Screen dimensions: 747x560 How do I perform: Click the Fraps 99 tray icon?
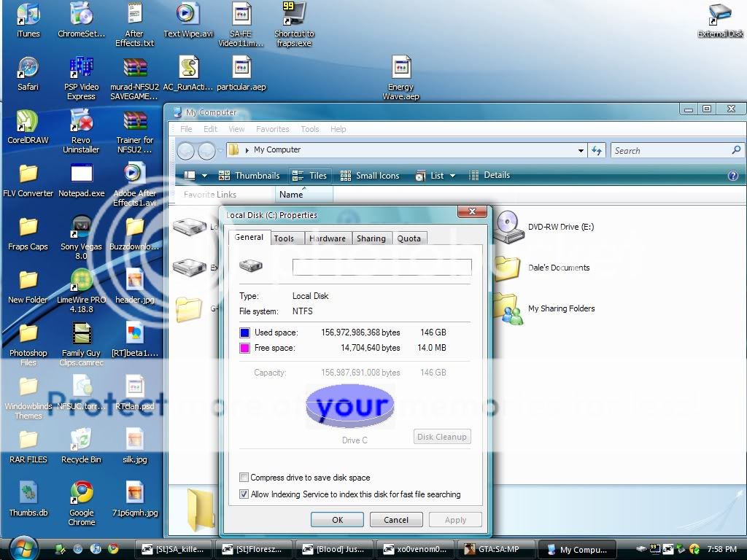click(654, 548)
